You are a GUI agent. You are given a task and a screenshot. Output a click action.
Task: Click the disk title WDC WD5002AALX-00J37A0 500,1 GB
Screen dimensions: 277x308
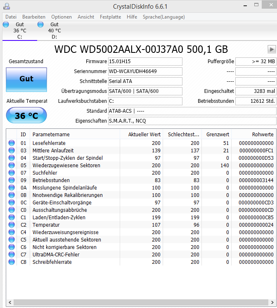coord(141,49)
